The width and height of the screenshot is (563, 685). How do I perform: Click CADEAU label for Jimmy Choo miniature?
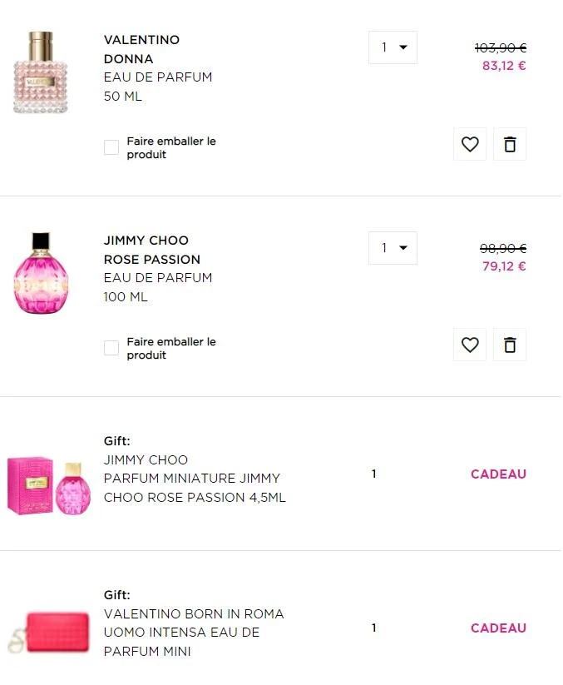coord(498,474)
